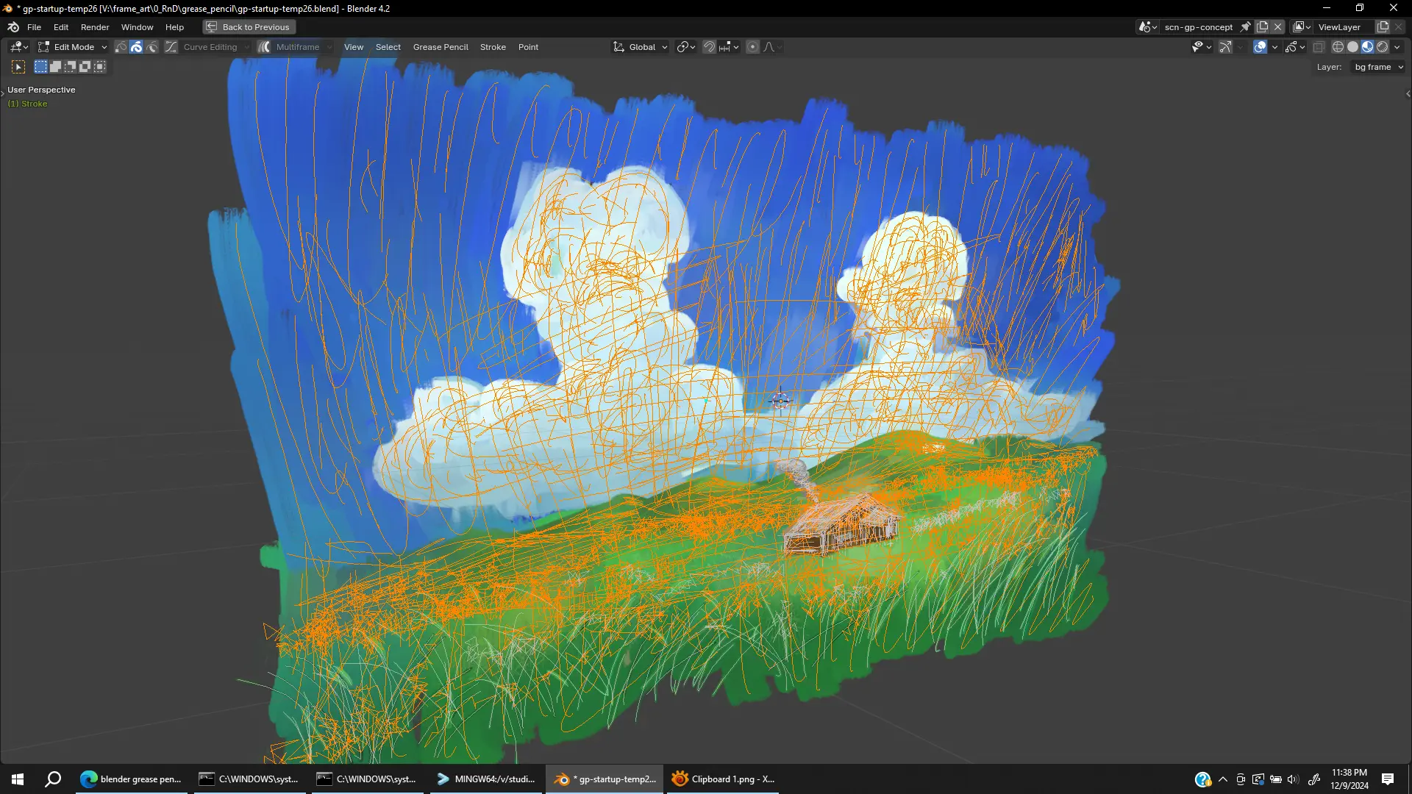
Task: Toggle Multiframe editing
Action: 264,47
